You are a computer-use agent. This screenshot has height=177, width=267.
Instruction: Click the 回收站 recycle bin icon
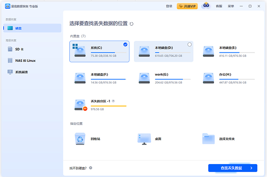click(x=80, y=139)
